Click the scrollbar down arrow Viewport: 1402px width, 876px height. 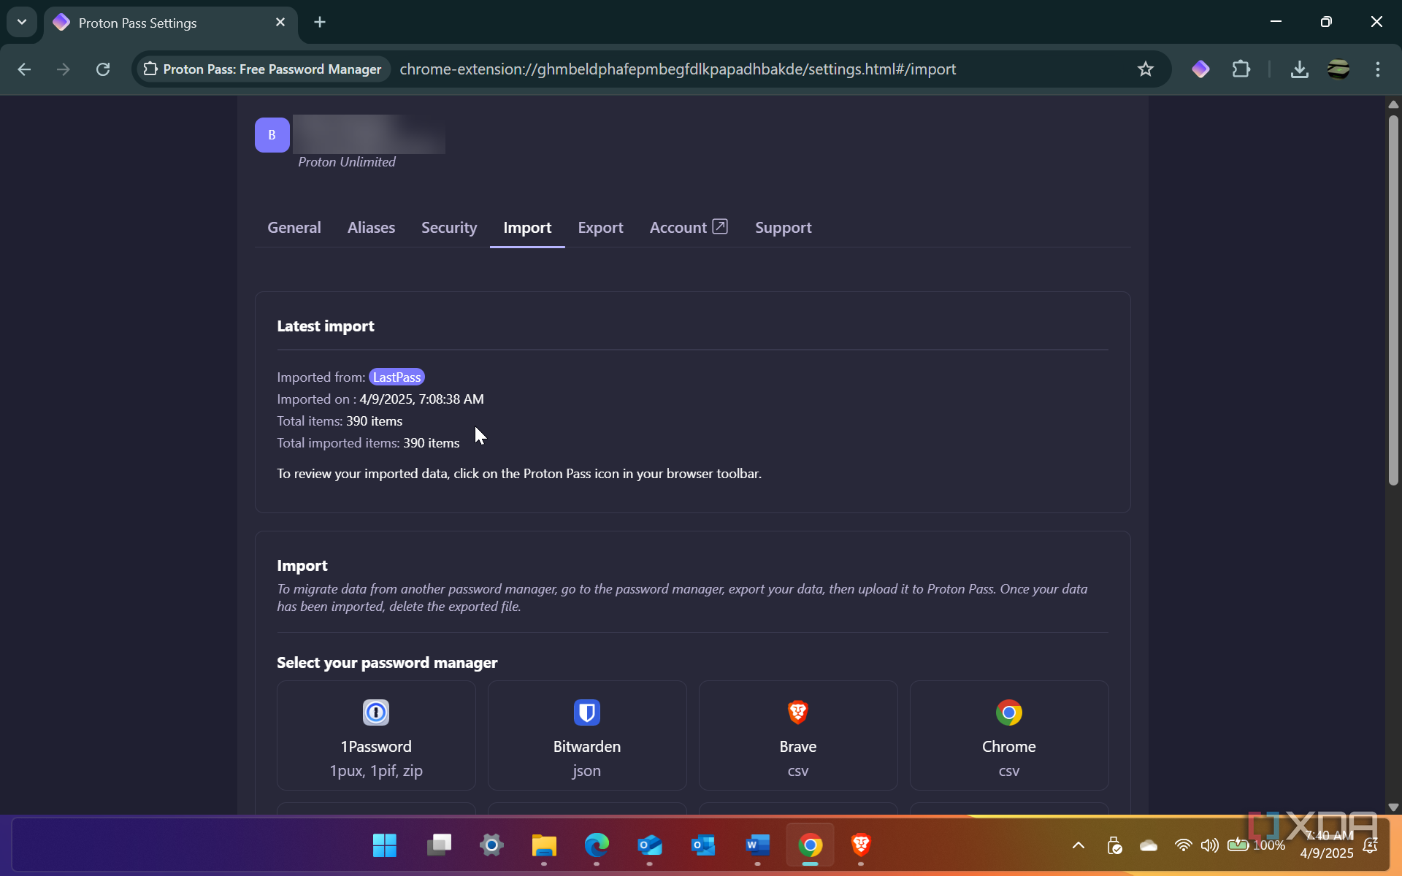click(x=1393, y=807)
